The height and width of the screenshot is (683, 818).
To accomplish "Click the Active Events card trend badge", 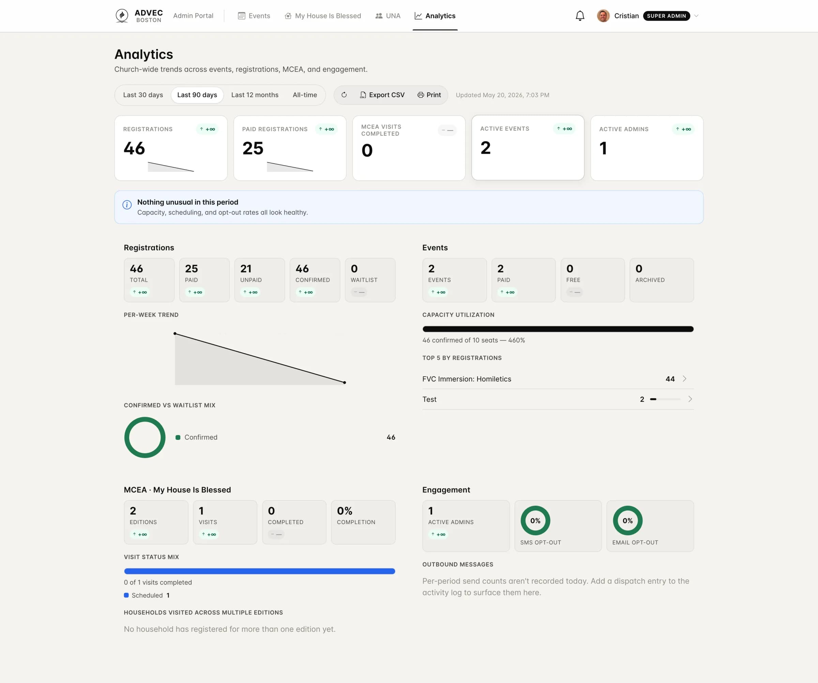I will [564, 129].
